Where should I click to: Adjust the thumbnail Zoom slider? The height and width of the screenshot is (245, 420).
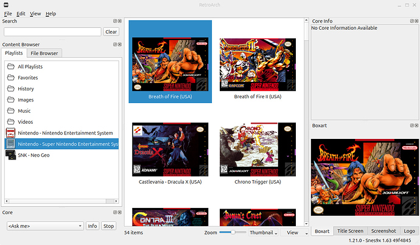tap(233, 232)
